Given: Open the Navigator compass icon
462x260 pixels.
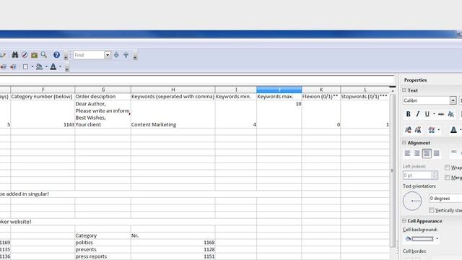Looking at the screenshot, I should click(x=25, y=55).
